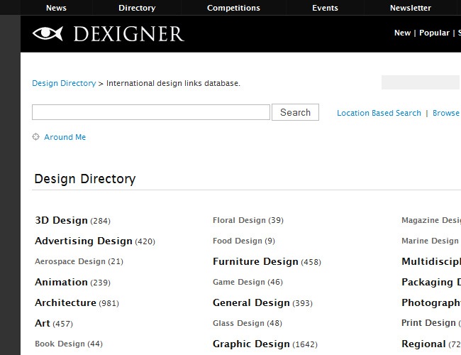Click the Around Me crosshair icon
This screenshot has height=355, width=461.
pos(35,137)
